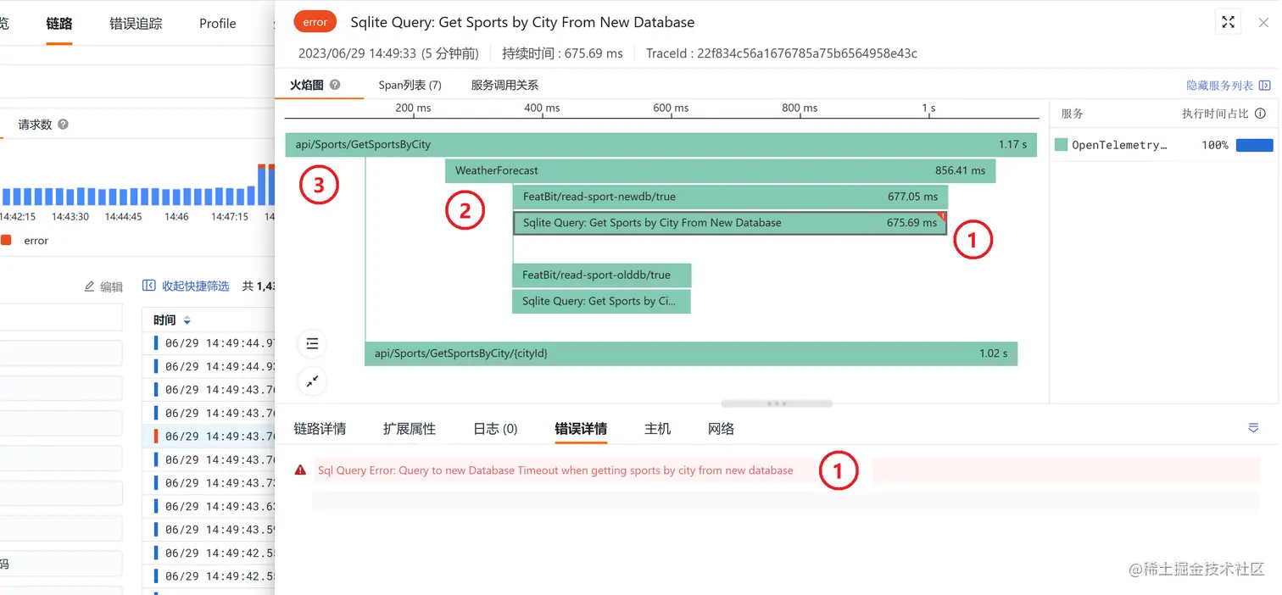This screenshot has height=595, width=1282.
Task: Click the warning triangle error icon
Action: point(300,470)
